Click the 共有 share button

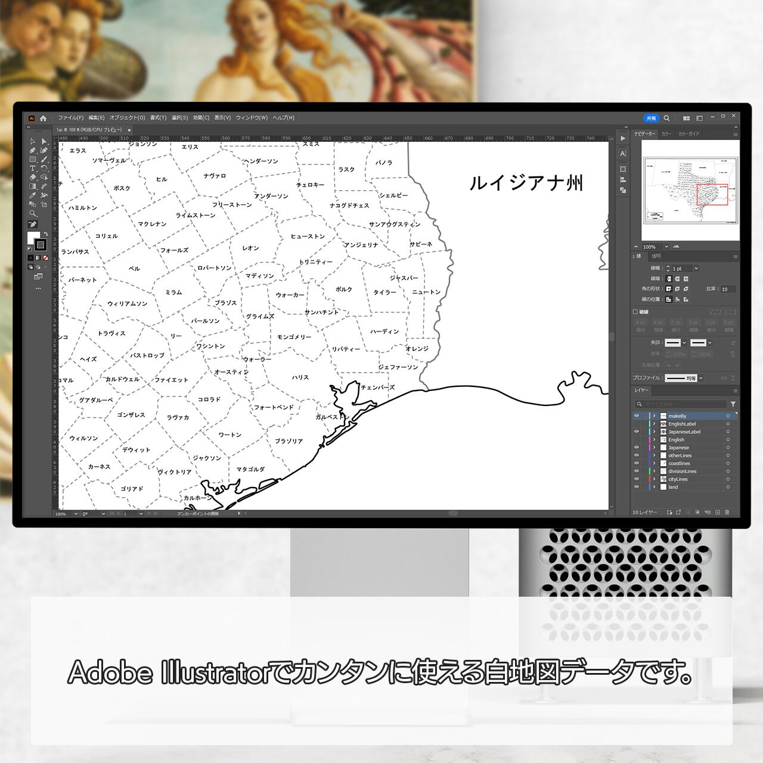click(x=652, y=118)
